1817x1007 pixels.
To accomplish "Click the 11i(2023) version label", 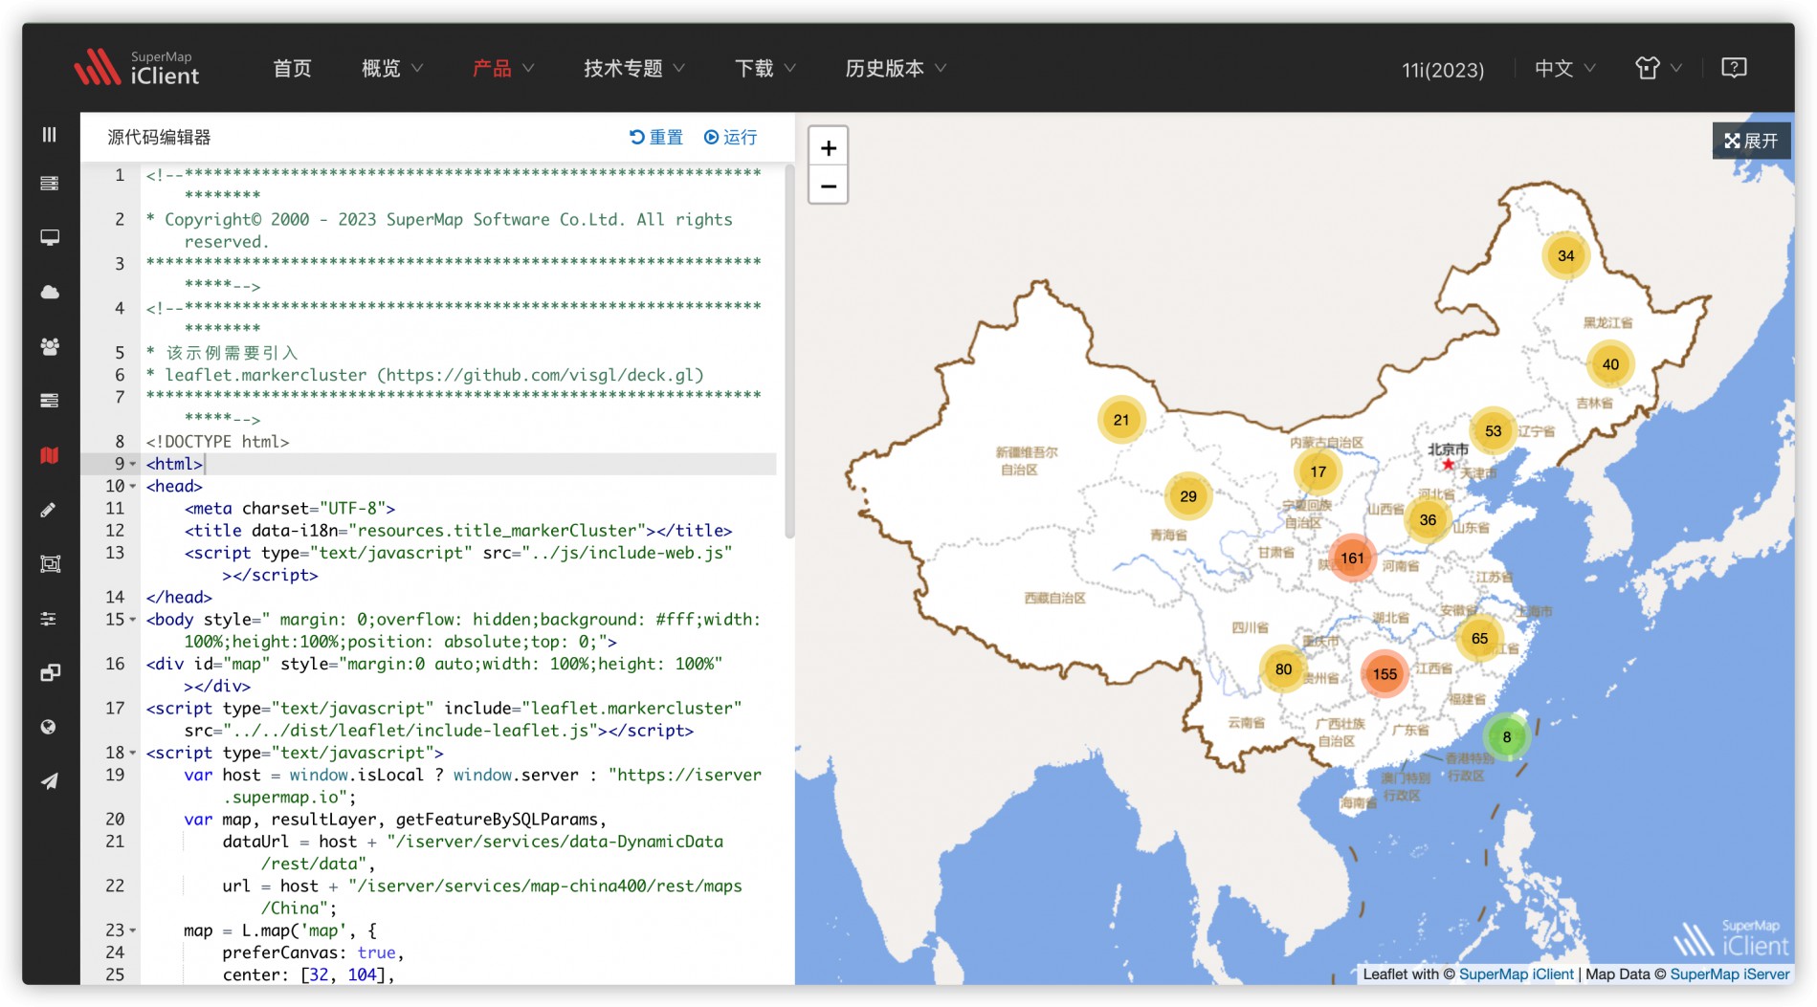I will pyautogui.click(x=1443, y=69).
